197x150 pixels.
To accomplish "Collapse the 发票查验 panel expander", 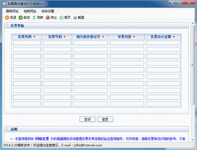I will pyautogui.click(x=7, y=26).
